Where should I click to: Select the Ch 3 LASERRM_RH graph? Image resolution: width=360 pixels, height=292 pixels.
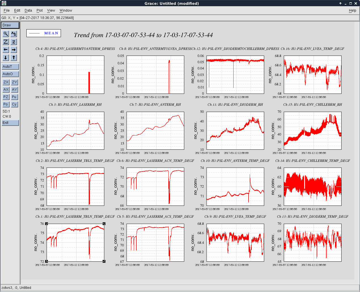point(75,130)
